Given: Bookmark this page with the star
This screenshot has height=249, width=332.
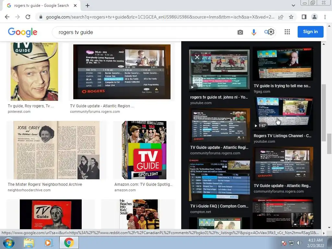Looking at the screenshot, I should pyautogui.click(x=291, y=17).
